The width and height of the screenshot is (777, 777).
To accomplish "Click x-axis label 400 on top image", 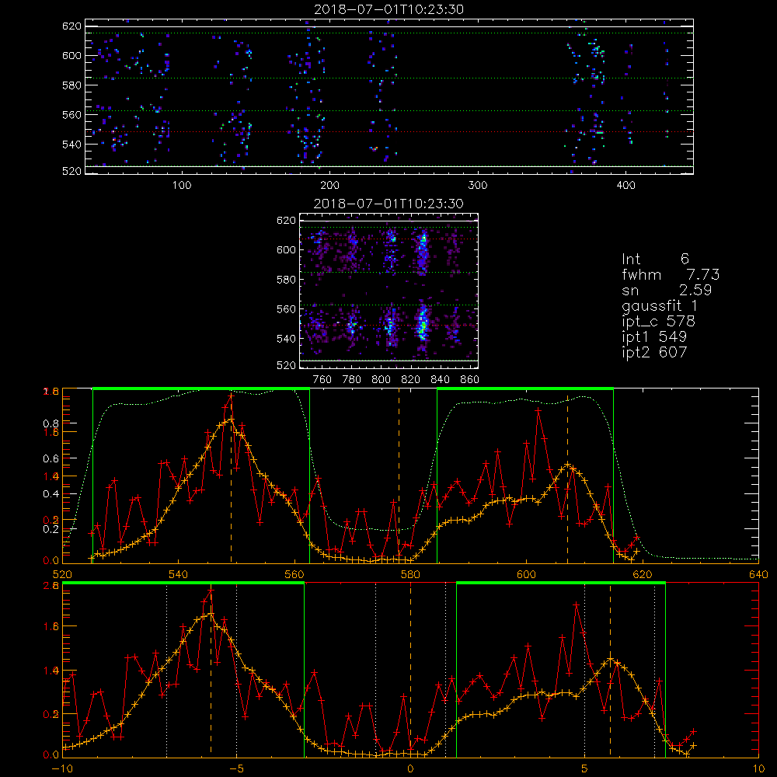I will tap(625, 186).
